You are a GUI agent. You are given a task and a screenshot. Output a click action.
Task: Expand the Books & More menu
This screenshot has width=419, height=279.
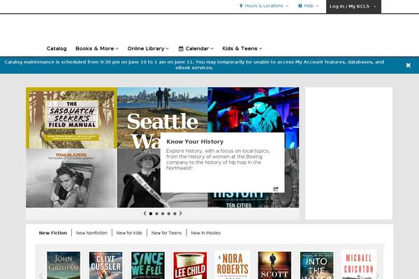point(97,49)
